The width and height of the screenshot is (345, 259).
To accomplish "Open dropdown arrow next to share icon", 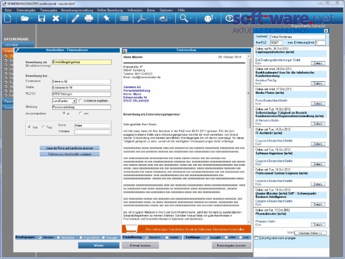I will [x=170, y=18].
